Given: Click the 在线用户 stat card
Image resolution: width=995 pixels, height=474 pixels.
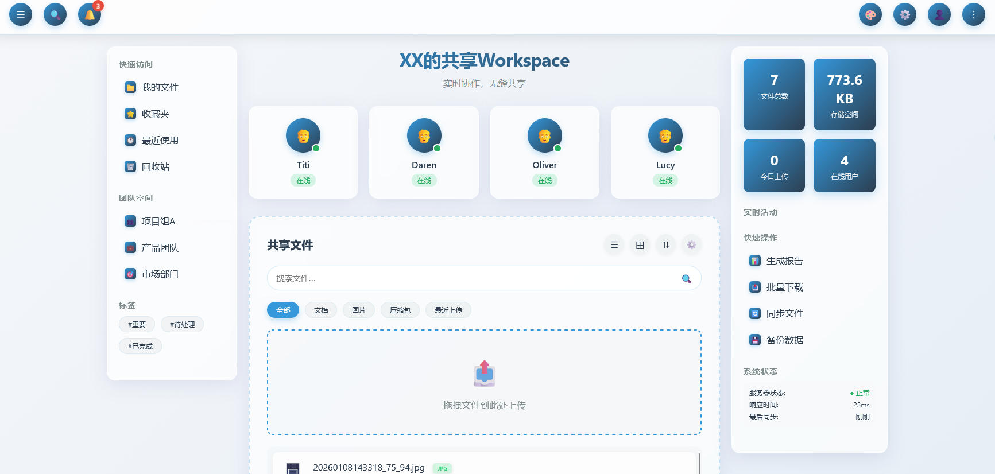Looking at the screenshot, I should pyautogui.click(x=845, y=165).
